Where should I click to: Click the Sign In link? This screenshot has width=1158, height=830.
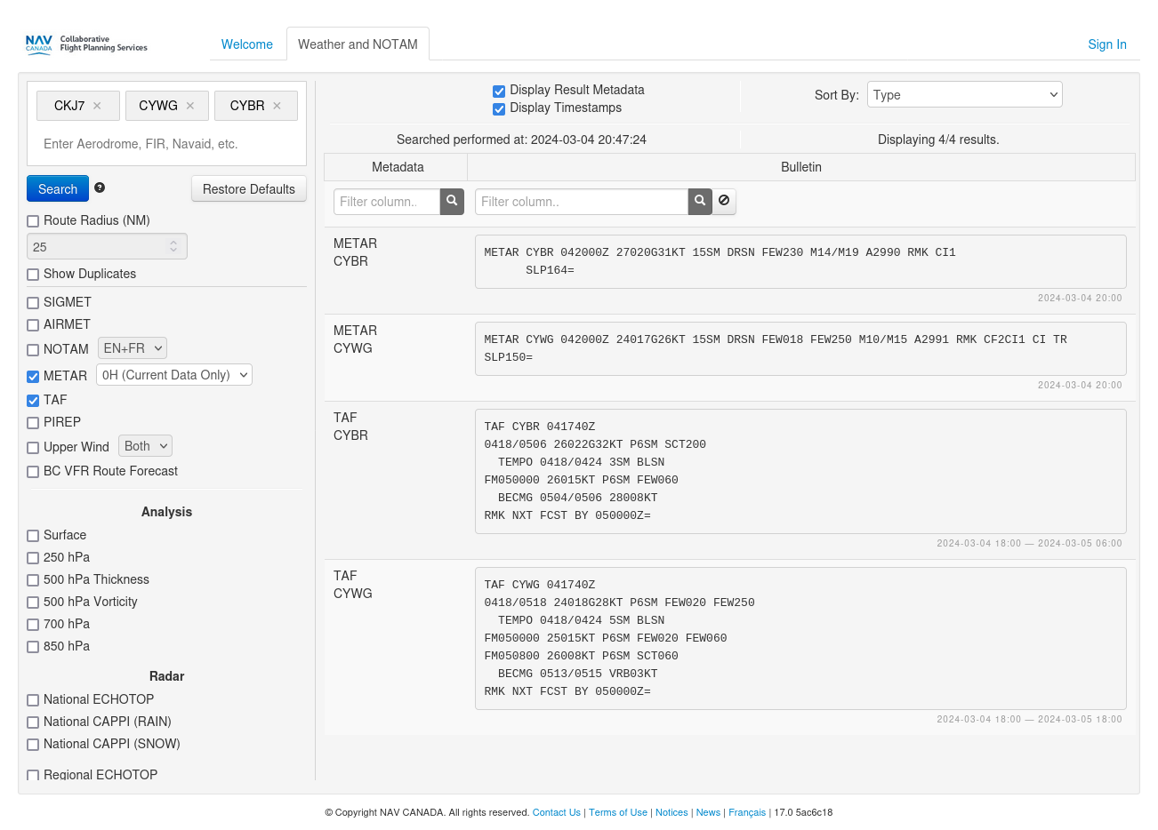click(x=1106, y=44)
